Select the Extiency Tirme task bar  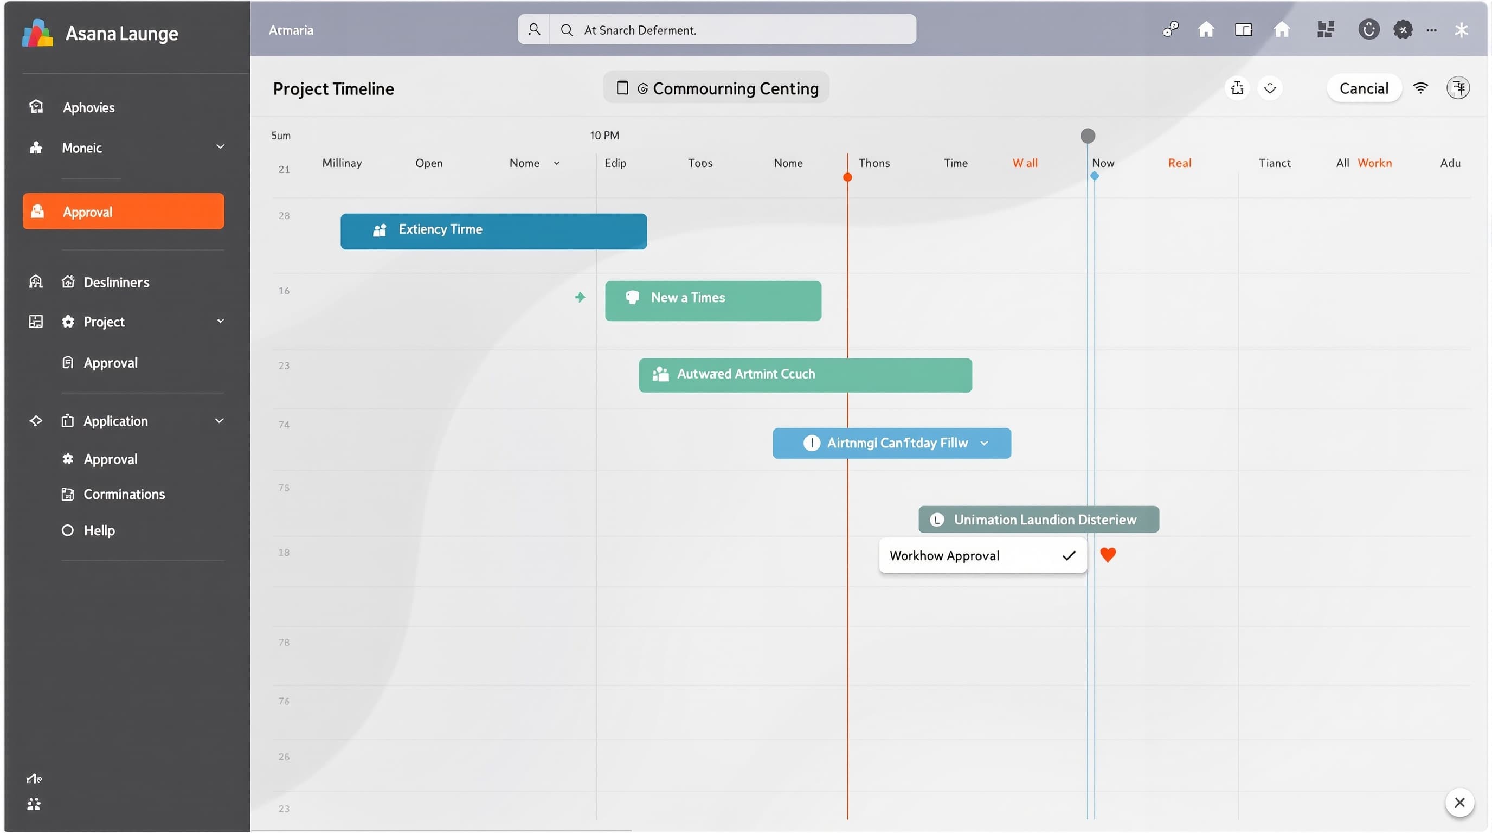tap(493, 231)
